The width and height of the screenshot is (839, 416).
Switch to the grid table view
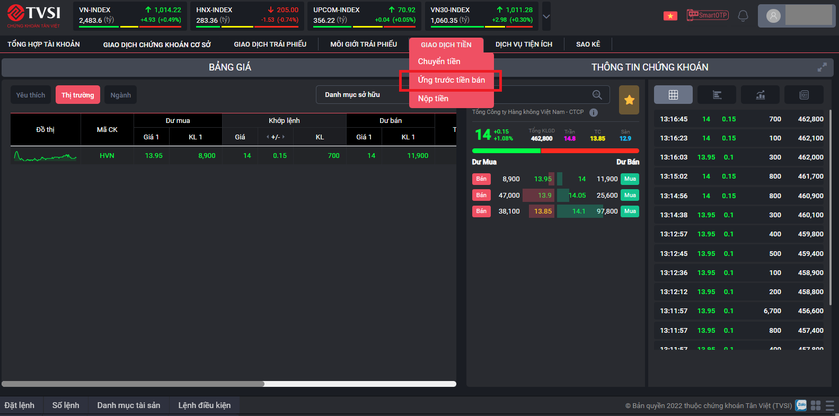(x=673, y=95)
